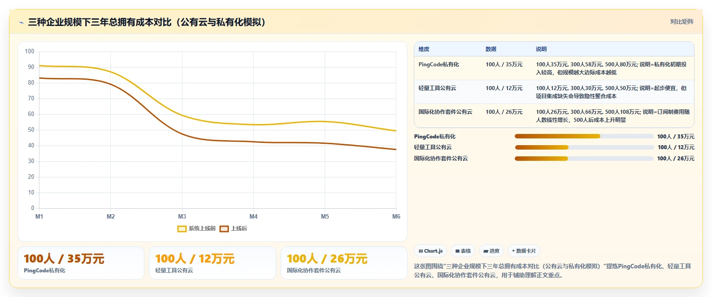The width and height of the screenshot is (712, 297).
Task: Click the progress value 100人 / 35万元
Action: pyautogui.click(x=676, y=137)
